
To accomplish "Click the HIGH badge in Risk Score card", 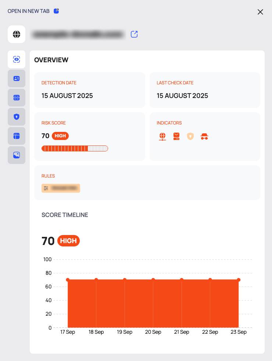I will tap(60, 136).
